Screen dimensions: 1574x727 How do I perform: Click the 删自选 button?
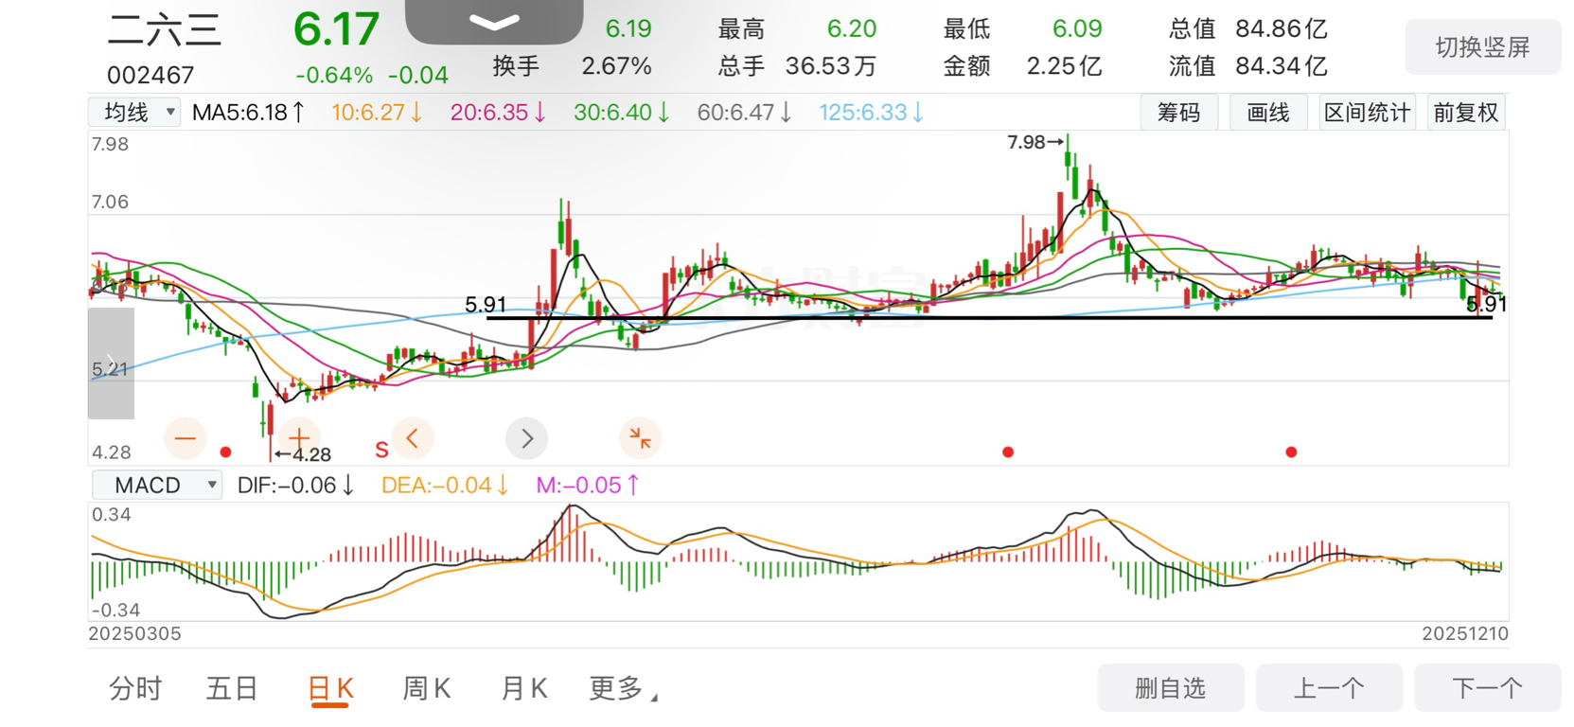[x=1171, y=688]
